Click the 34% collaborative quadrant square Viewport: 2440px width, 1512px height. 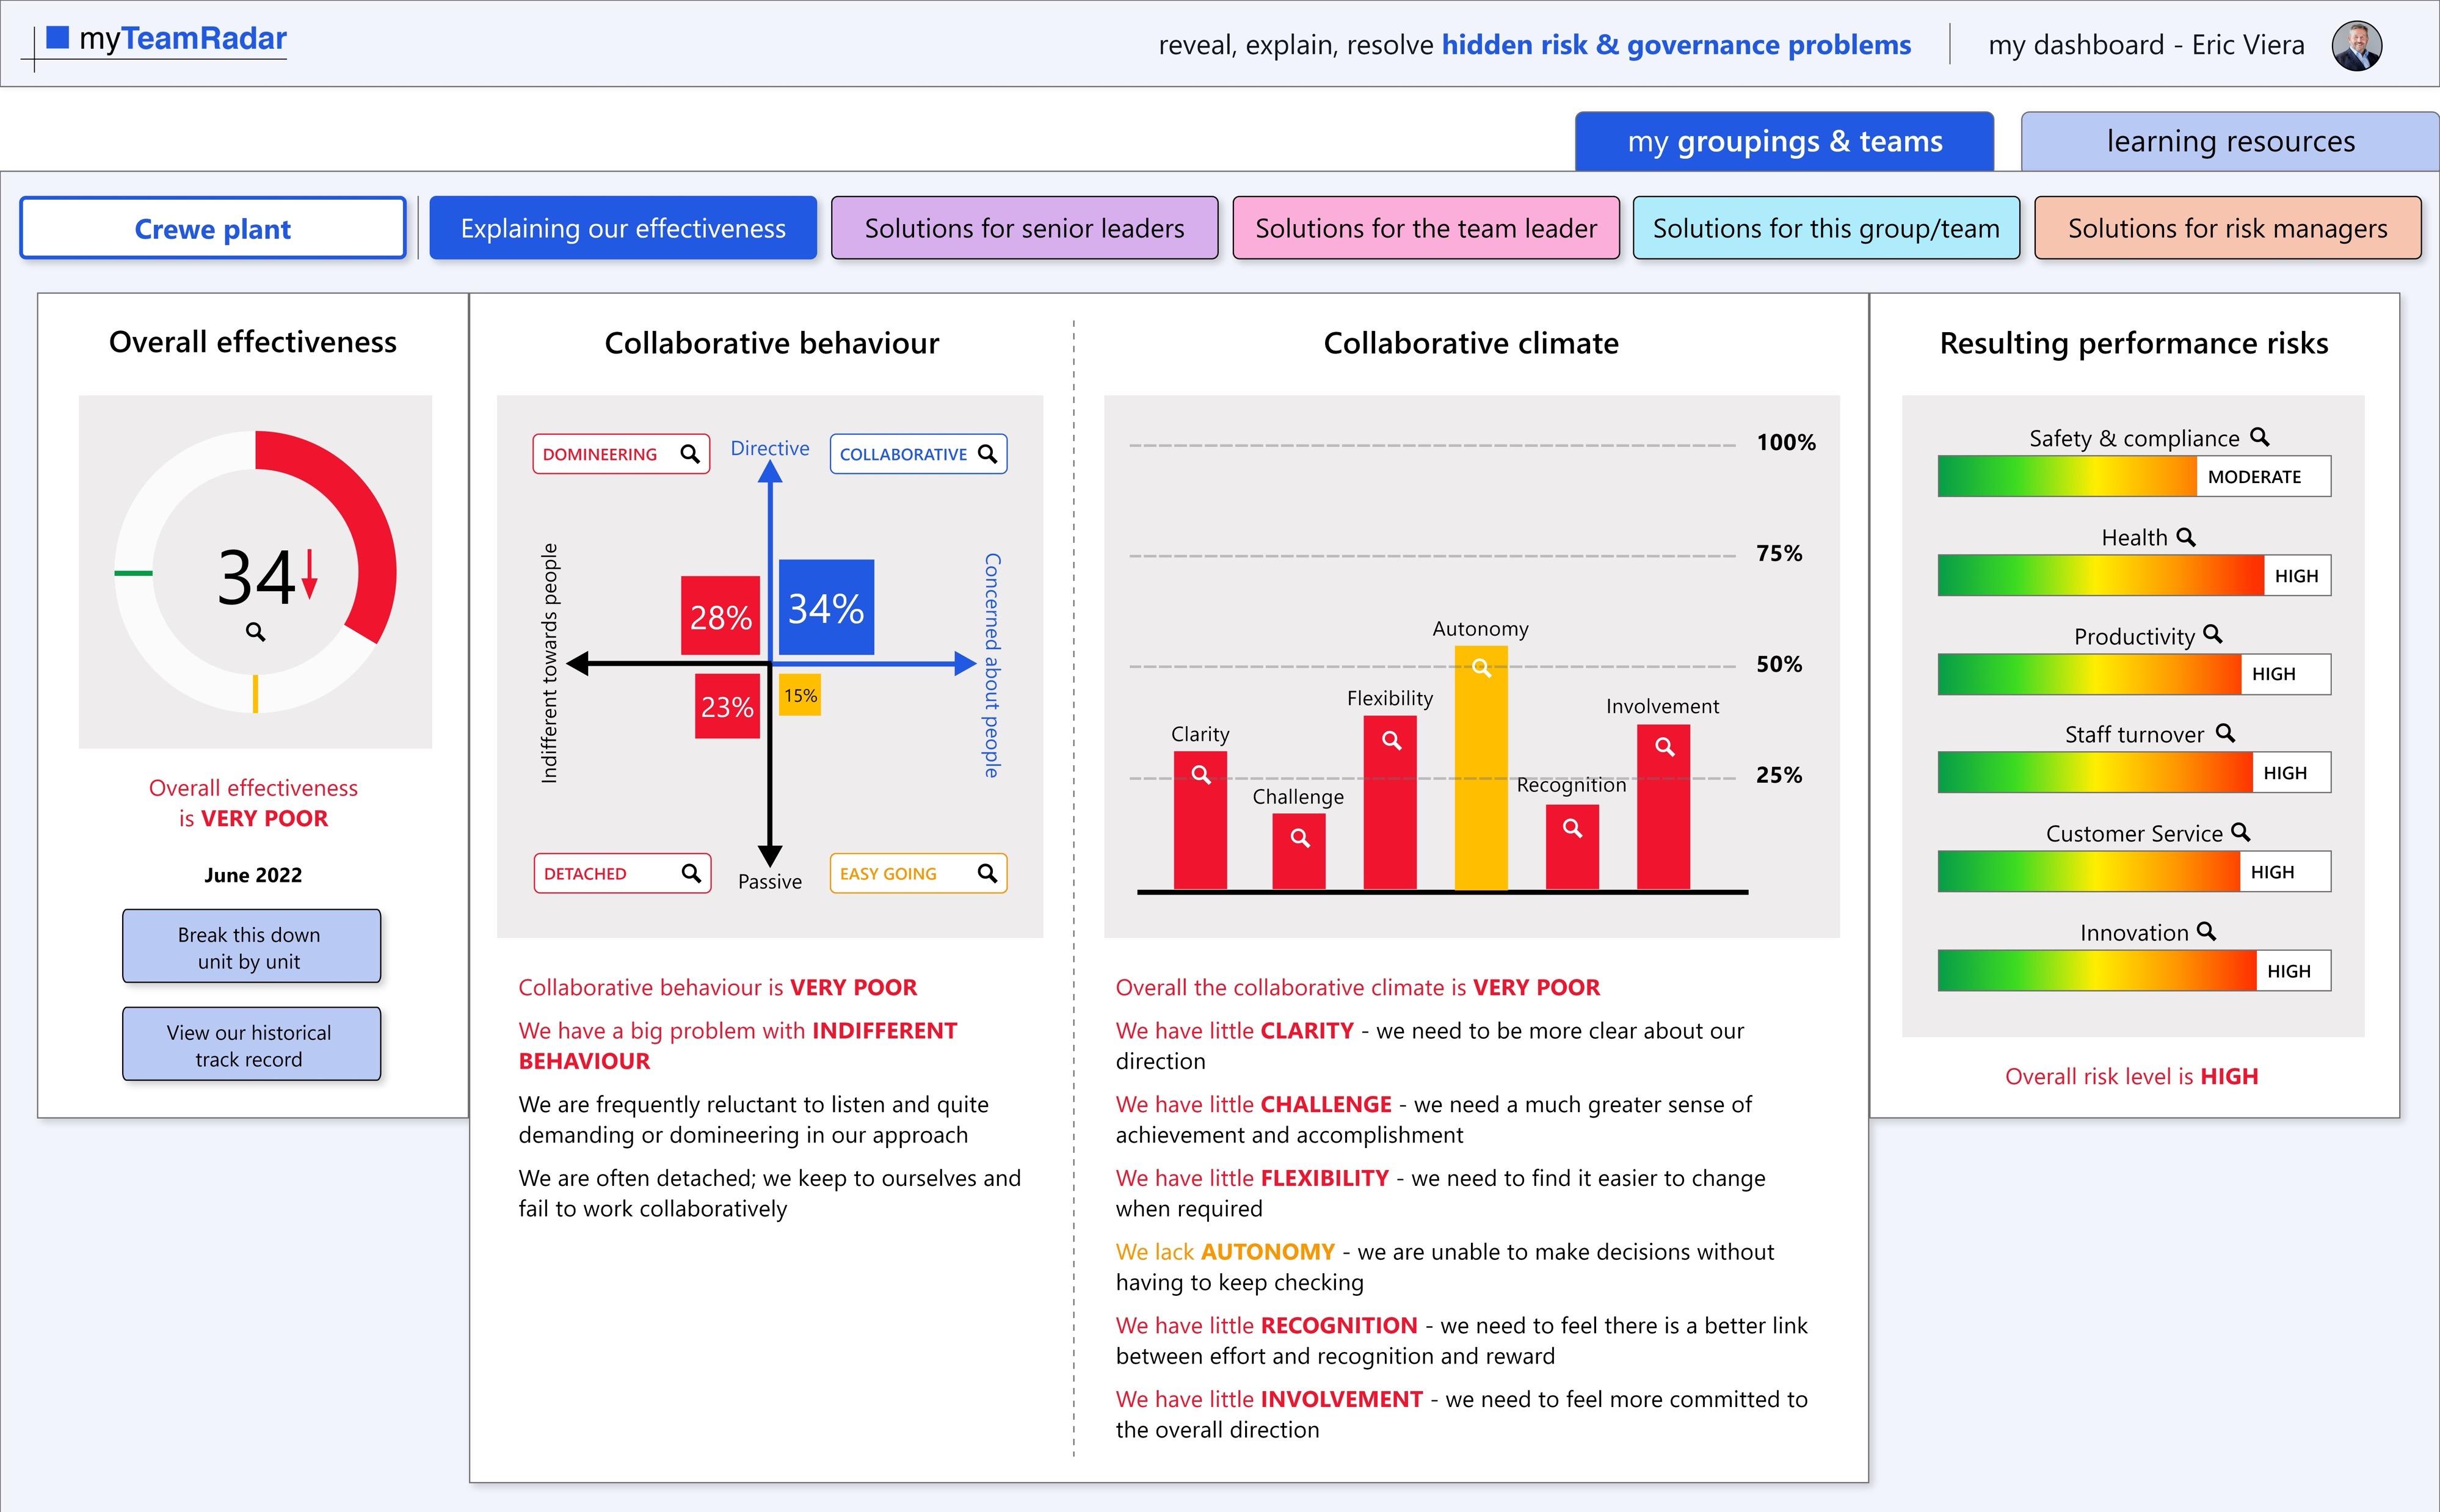826,607
